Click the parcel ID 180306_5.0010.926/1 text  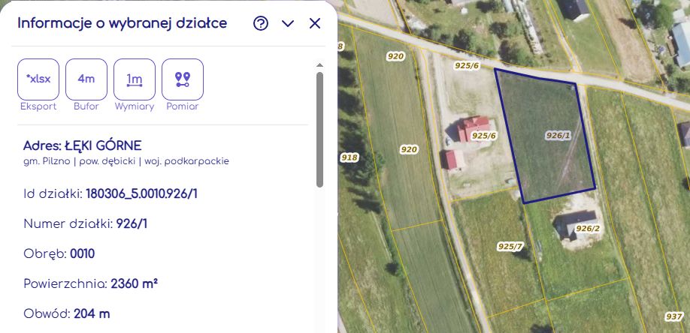coord(142,193)
